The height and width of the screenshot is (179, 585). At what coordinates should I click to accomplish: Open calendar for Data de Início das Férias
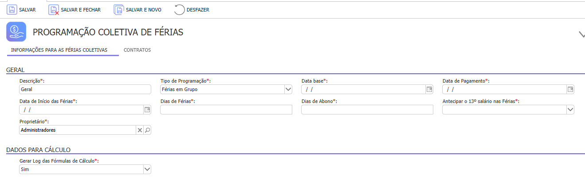click(x=147, y=110)
